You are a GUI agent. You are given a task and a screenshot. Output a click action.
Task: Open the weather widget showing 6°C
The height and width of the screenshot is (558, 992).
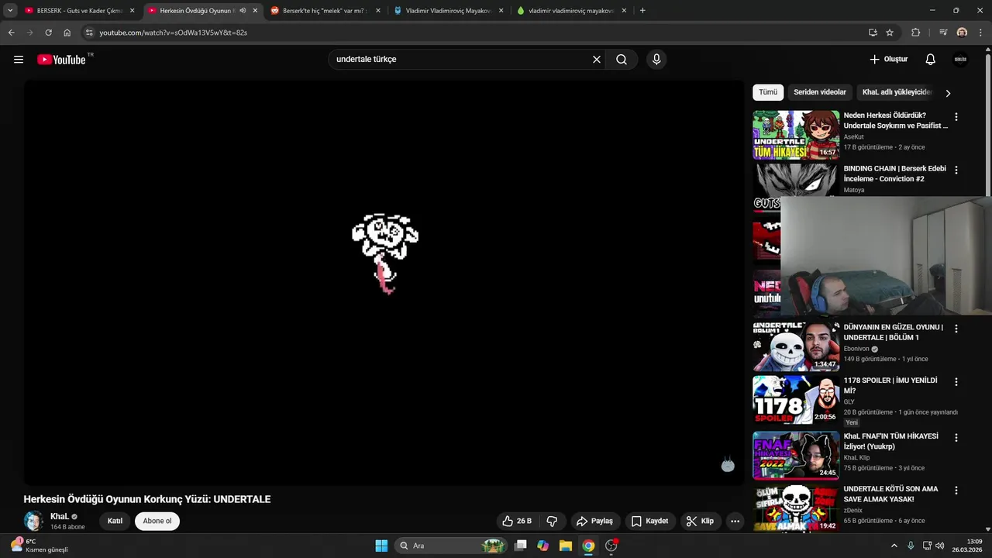(x=39, y=546)
